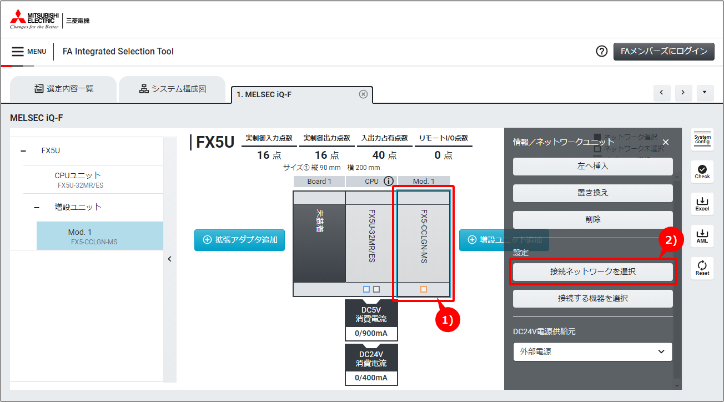Click the 実制御入力点数 label

(x=269, y=138)
